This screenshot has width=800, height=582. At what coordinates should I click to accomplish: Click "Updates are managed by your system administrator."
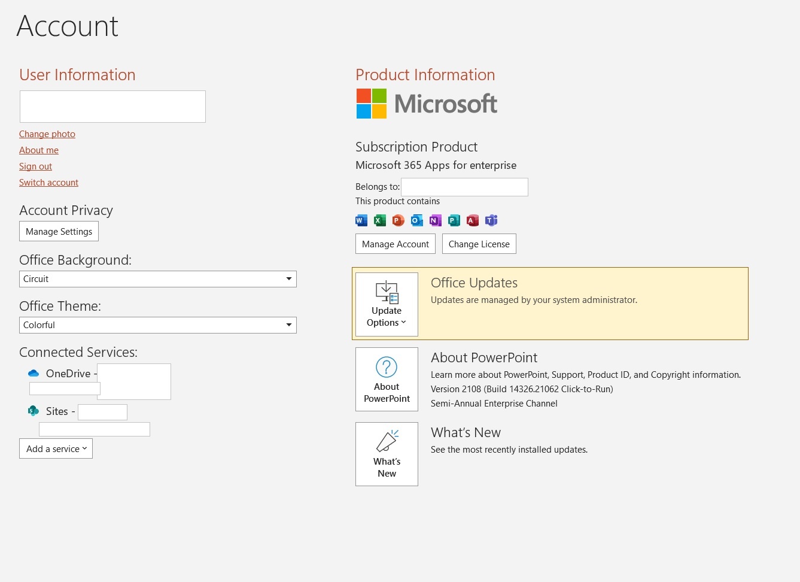pyautogui.click(x=534, y=300)
